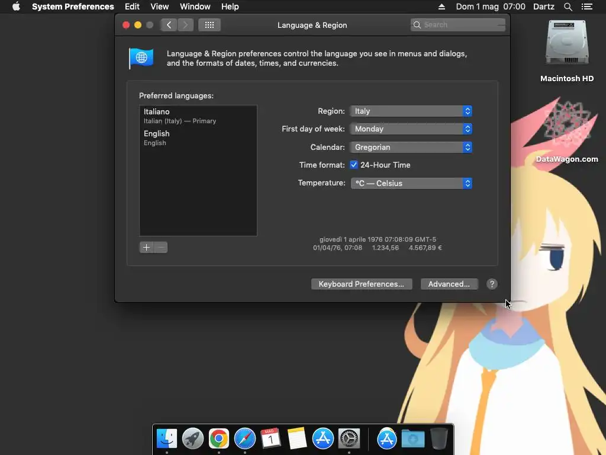Image resolution: width=606 pixels, height=455 pixels.
Task: Open the Apple menu
Action: point(16,7)
